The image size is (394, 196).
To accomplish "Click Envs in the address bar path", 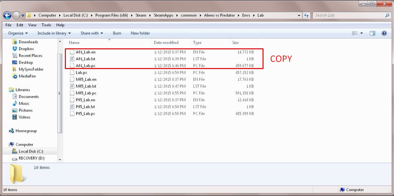I will tap(246, 15).
